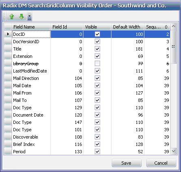Uncheck Visible for Brief Index

point(97,144)
